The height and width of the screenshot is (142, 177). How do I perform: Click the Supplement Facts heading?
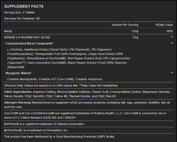(x=24, y=6)
